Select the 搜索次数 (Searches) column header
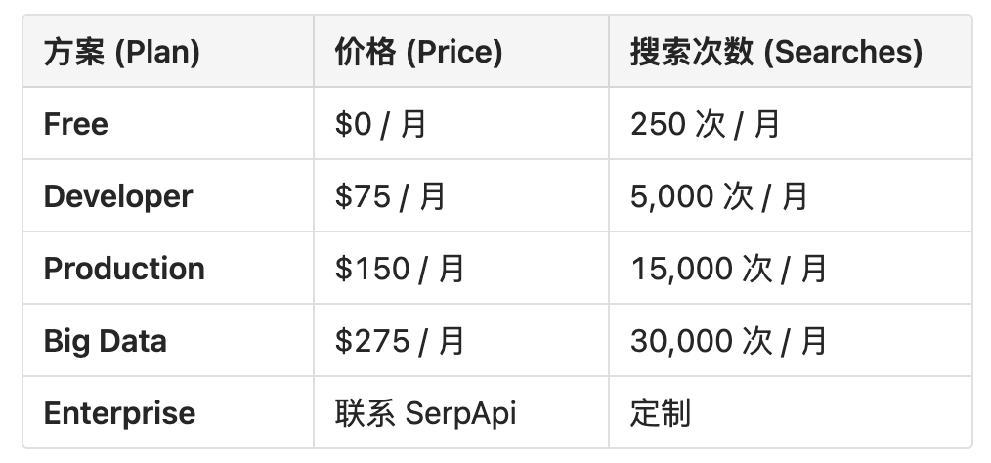The width and height of the screenshot is (991, 463). pyautogui.click(x=776, y=52)
